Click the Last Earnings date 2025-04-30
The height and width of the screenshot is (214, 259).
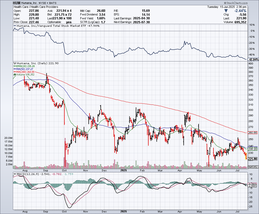[141, 18]
